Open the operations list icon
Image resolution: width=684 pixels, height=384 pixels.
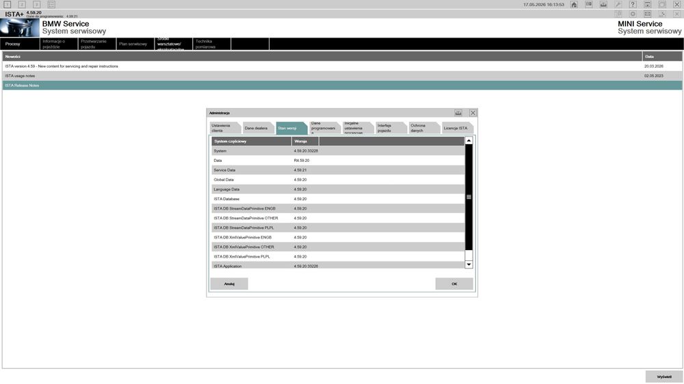[x=51, y=4]
